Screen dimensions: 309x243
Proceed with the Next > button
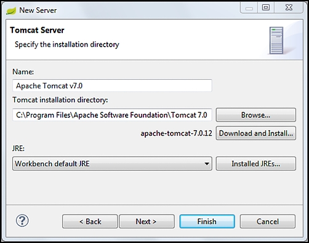click(x=146, y=222)
